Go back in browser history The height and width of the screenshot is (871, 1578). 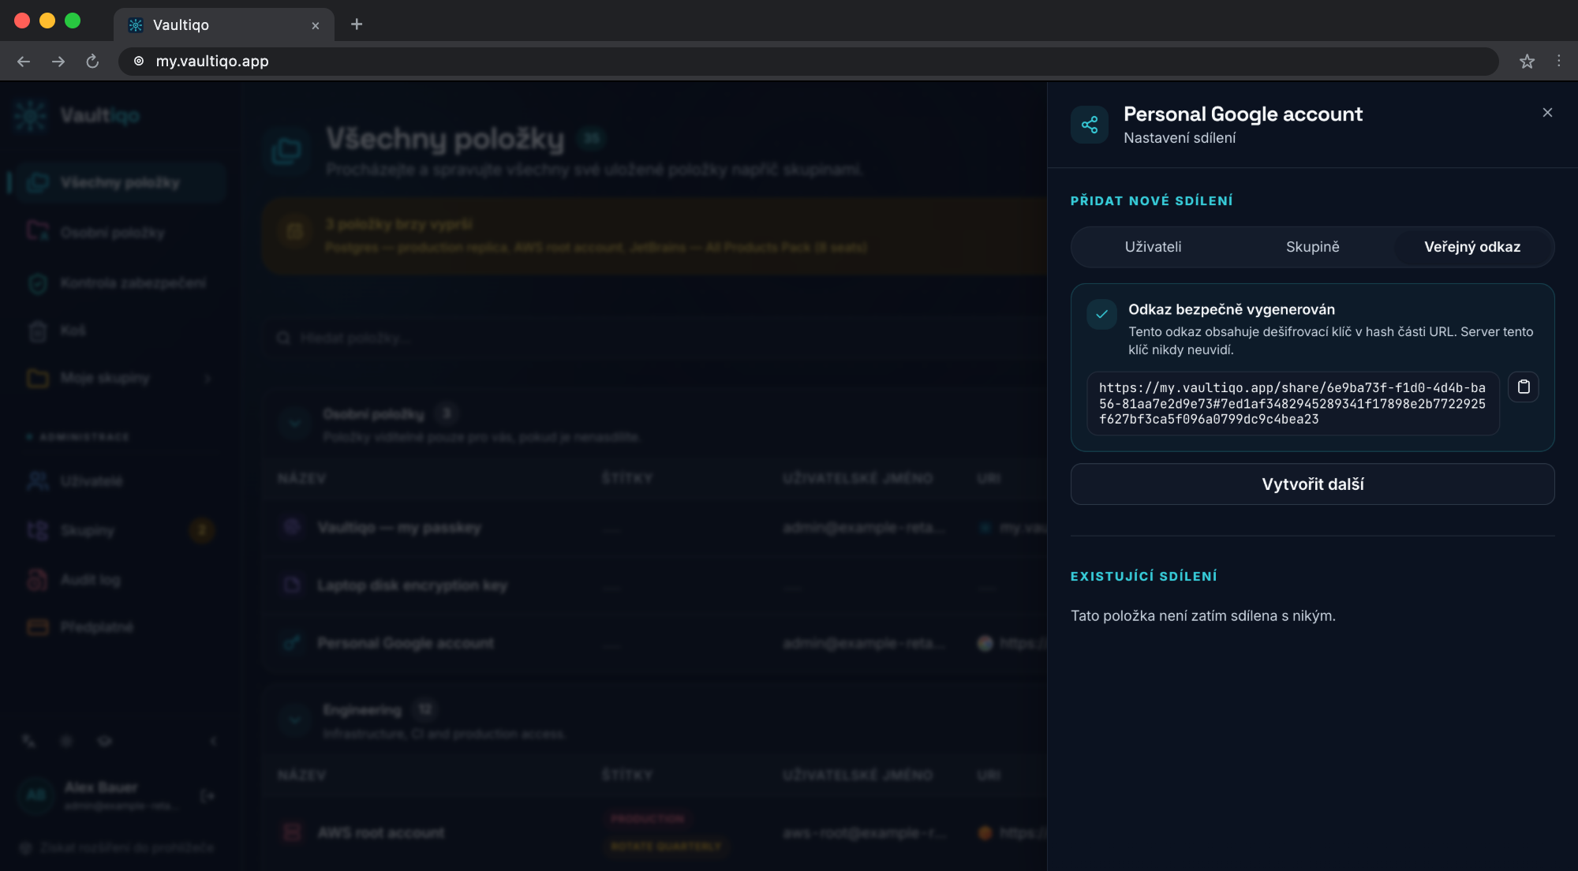point(24,62)
